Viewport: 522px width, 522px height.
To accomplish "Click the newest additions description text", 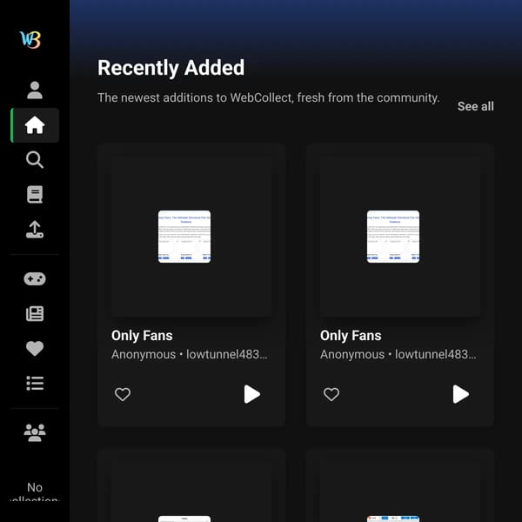I will click(x=268, y=97).
